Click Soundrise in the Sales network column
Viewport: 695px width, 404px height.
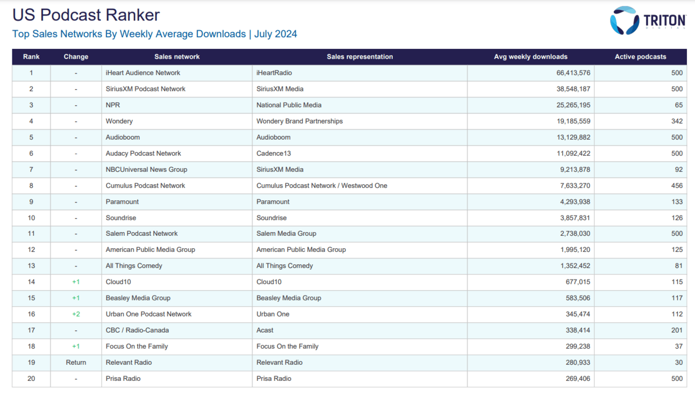pos(121,218)
